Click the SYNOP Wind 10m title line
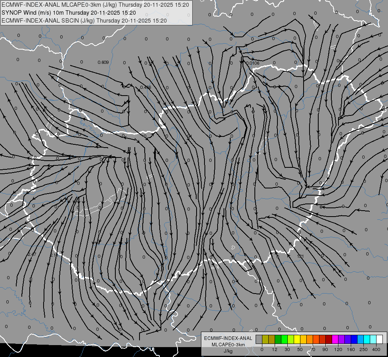 (69, 13)
